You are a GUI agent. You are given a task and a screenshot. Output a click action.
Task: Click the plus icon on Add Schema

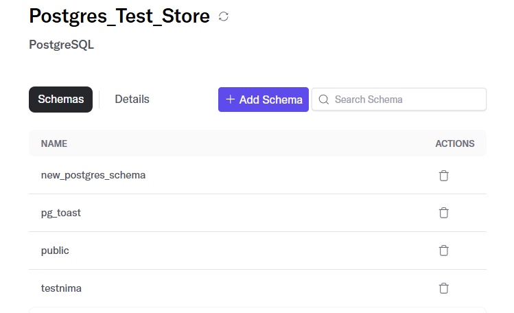pyautogui.click(x=231, y=100)
